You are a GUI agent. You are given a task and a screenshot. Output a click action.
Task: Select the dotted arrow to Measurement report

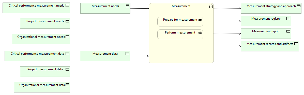(227, 34)
